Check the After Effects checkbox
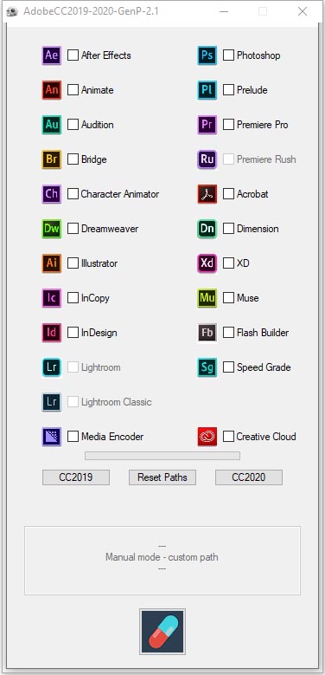Viewport: 325px width, 675px height. pyautogui.click(x=73, y=55)
